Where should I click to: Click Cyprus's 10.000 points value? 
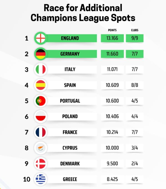coord(112,148)
